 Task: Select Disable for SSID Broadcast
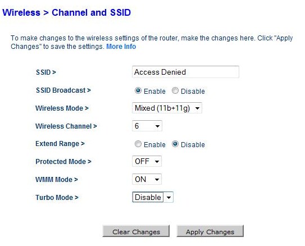tap(175, 90)
